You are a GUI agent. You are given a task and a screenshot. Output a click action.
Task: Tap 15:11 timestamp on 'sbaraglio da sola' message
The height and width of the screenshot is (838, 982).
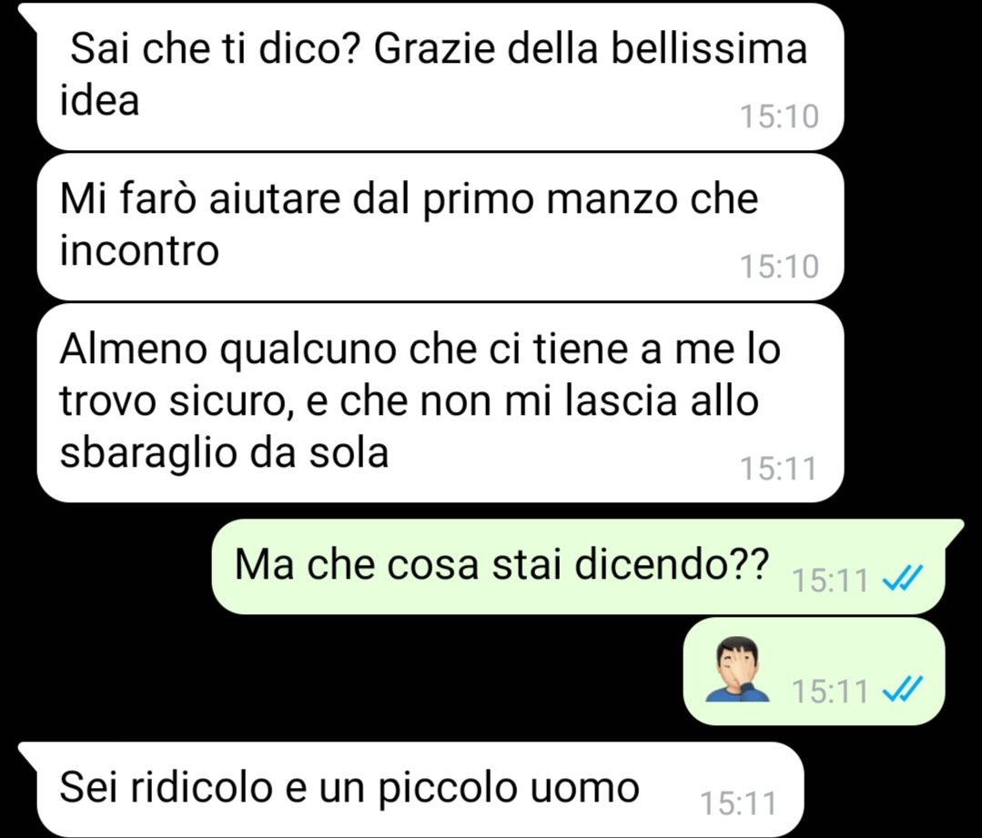(778, 469)
